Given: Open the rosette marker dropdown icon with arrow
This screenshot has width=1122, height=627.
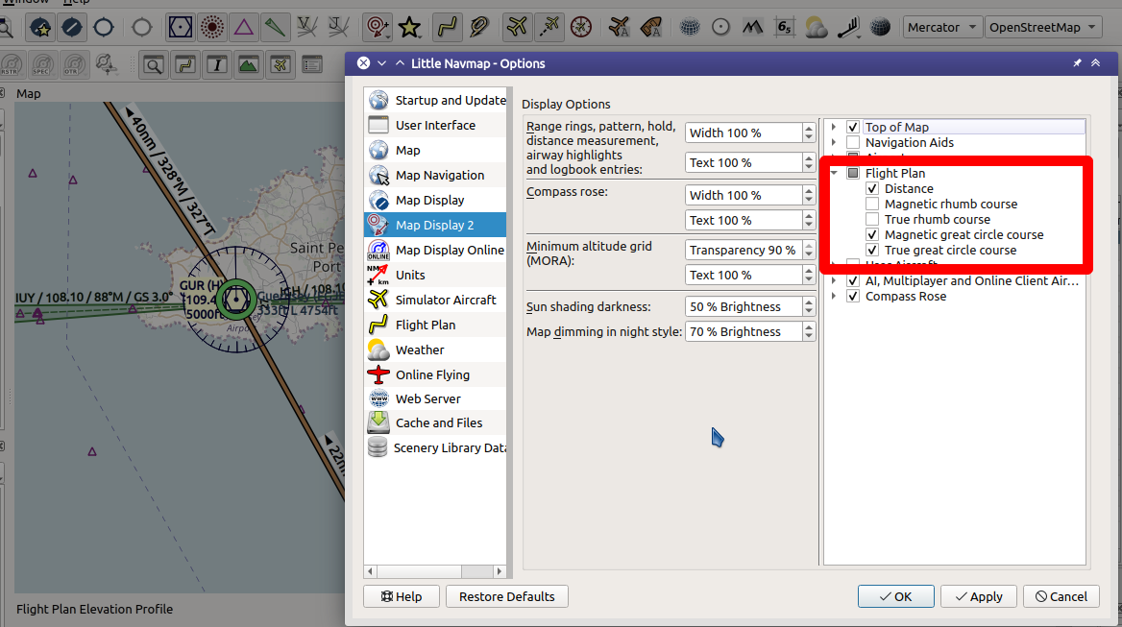Looking at the screenshot, I should (378, 28).
